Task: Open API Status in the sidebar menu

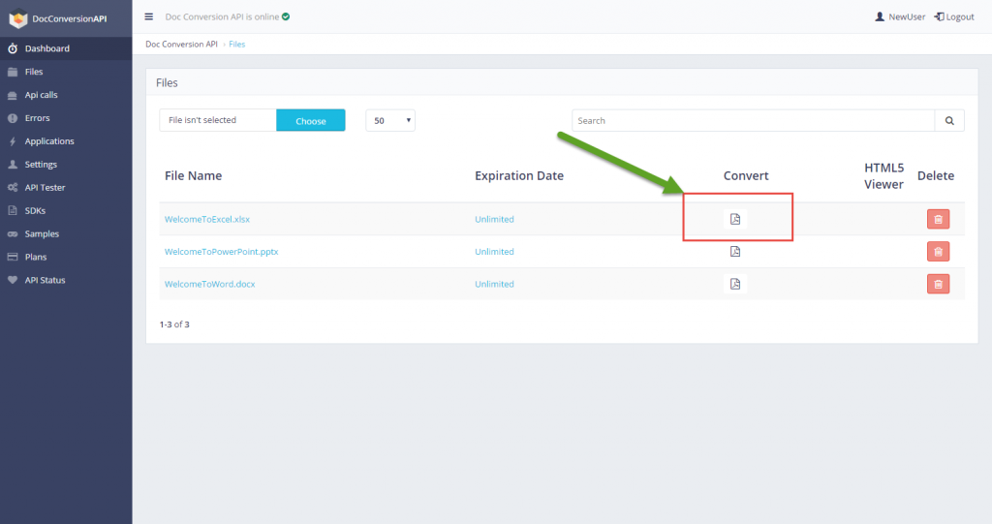Action: point(66,280)
